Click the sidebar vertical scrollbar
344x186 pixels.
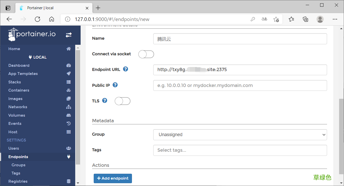[x=78, y=107]
